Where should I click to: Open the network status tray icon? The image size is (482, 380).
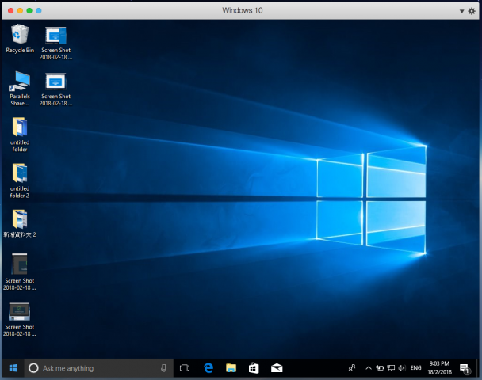391,367
